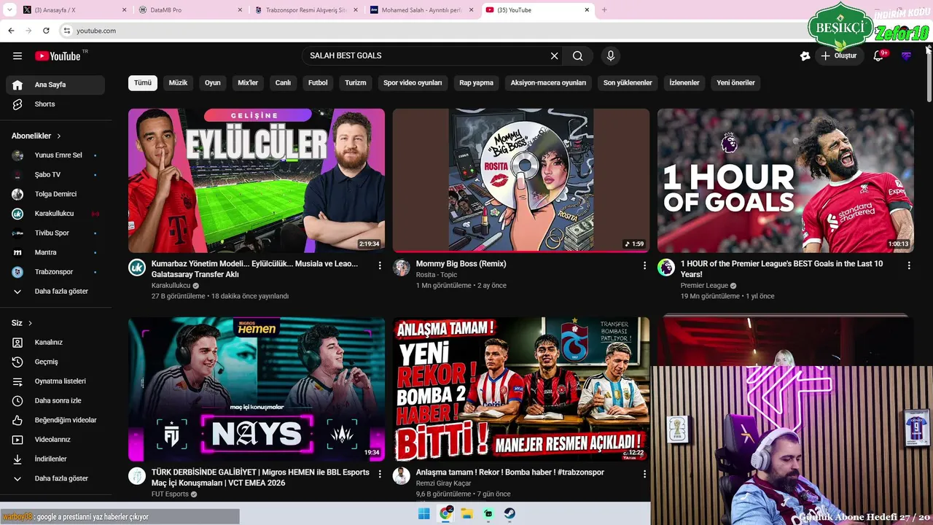This screenshot has width=933, height=525.
Task: Open the Mantra subscription
Action: 55,252
